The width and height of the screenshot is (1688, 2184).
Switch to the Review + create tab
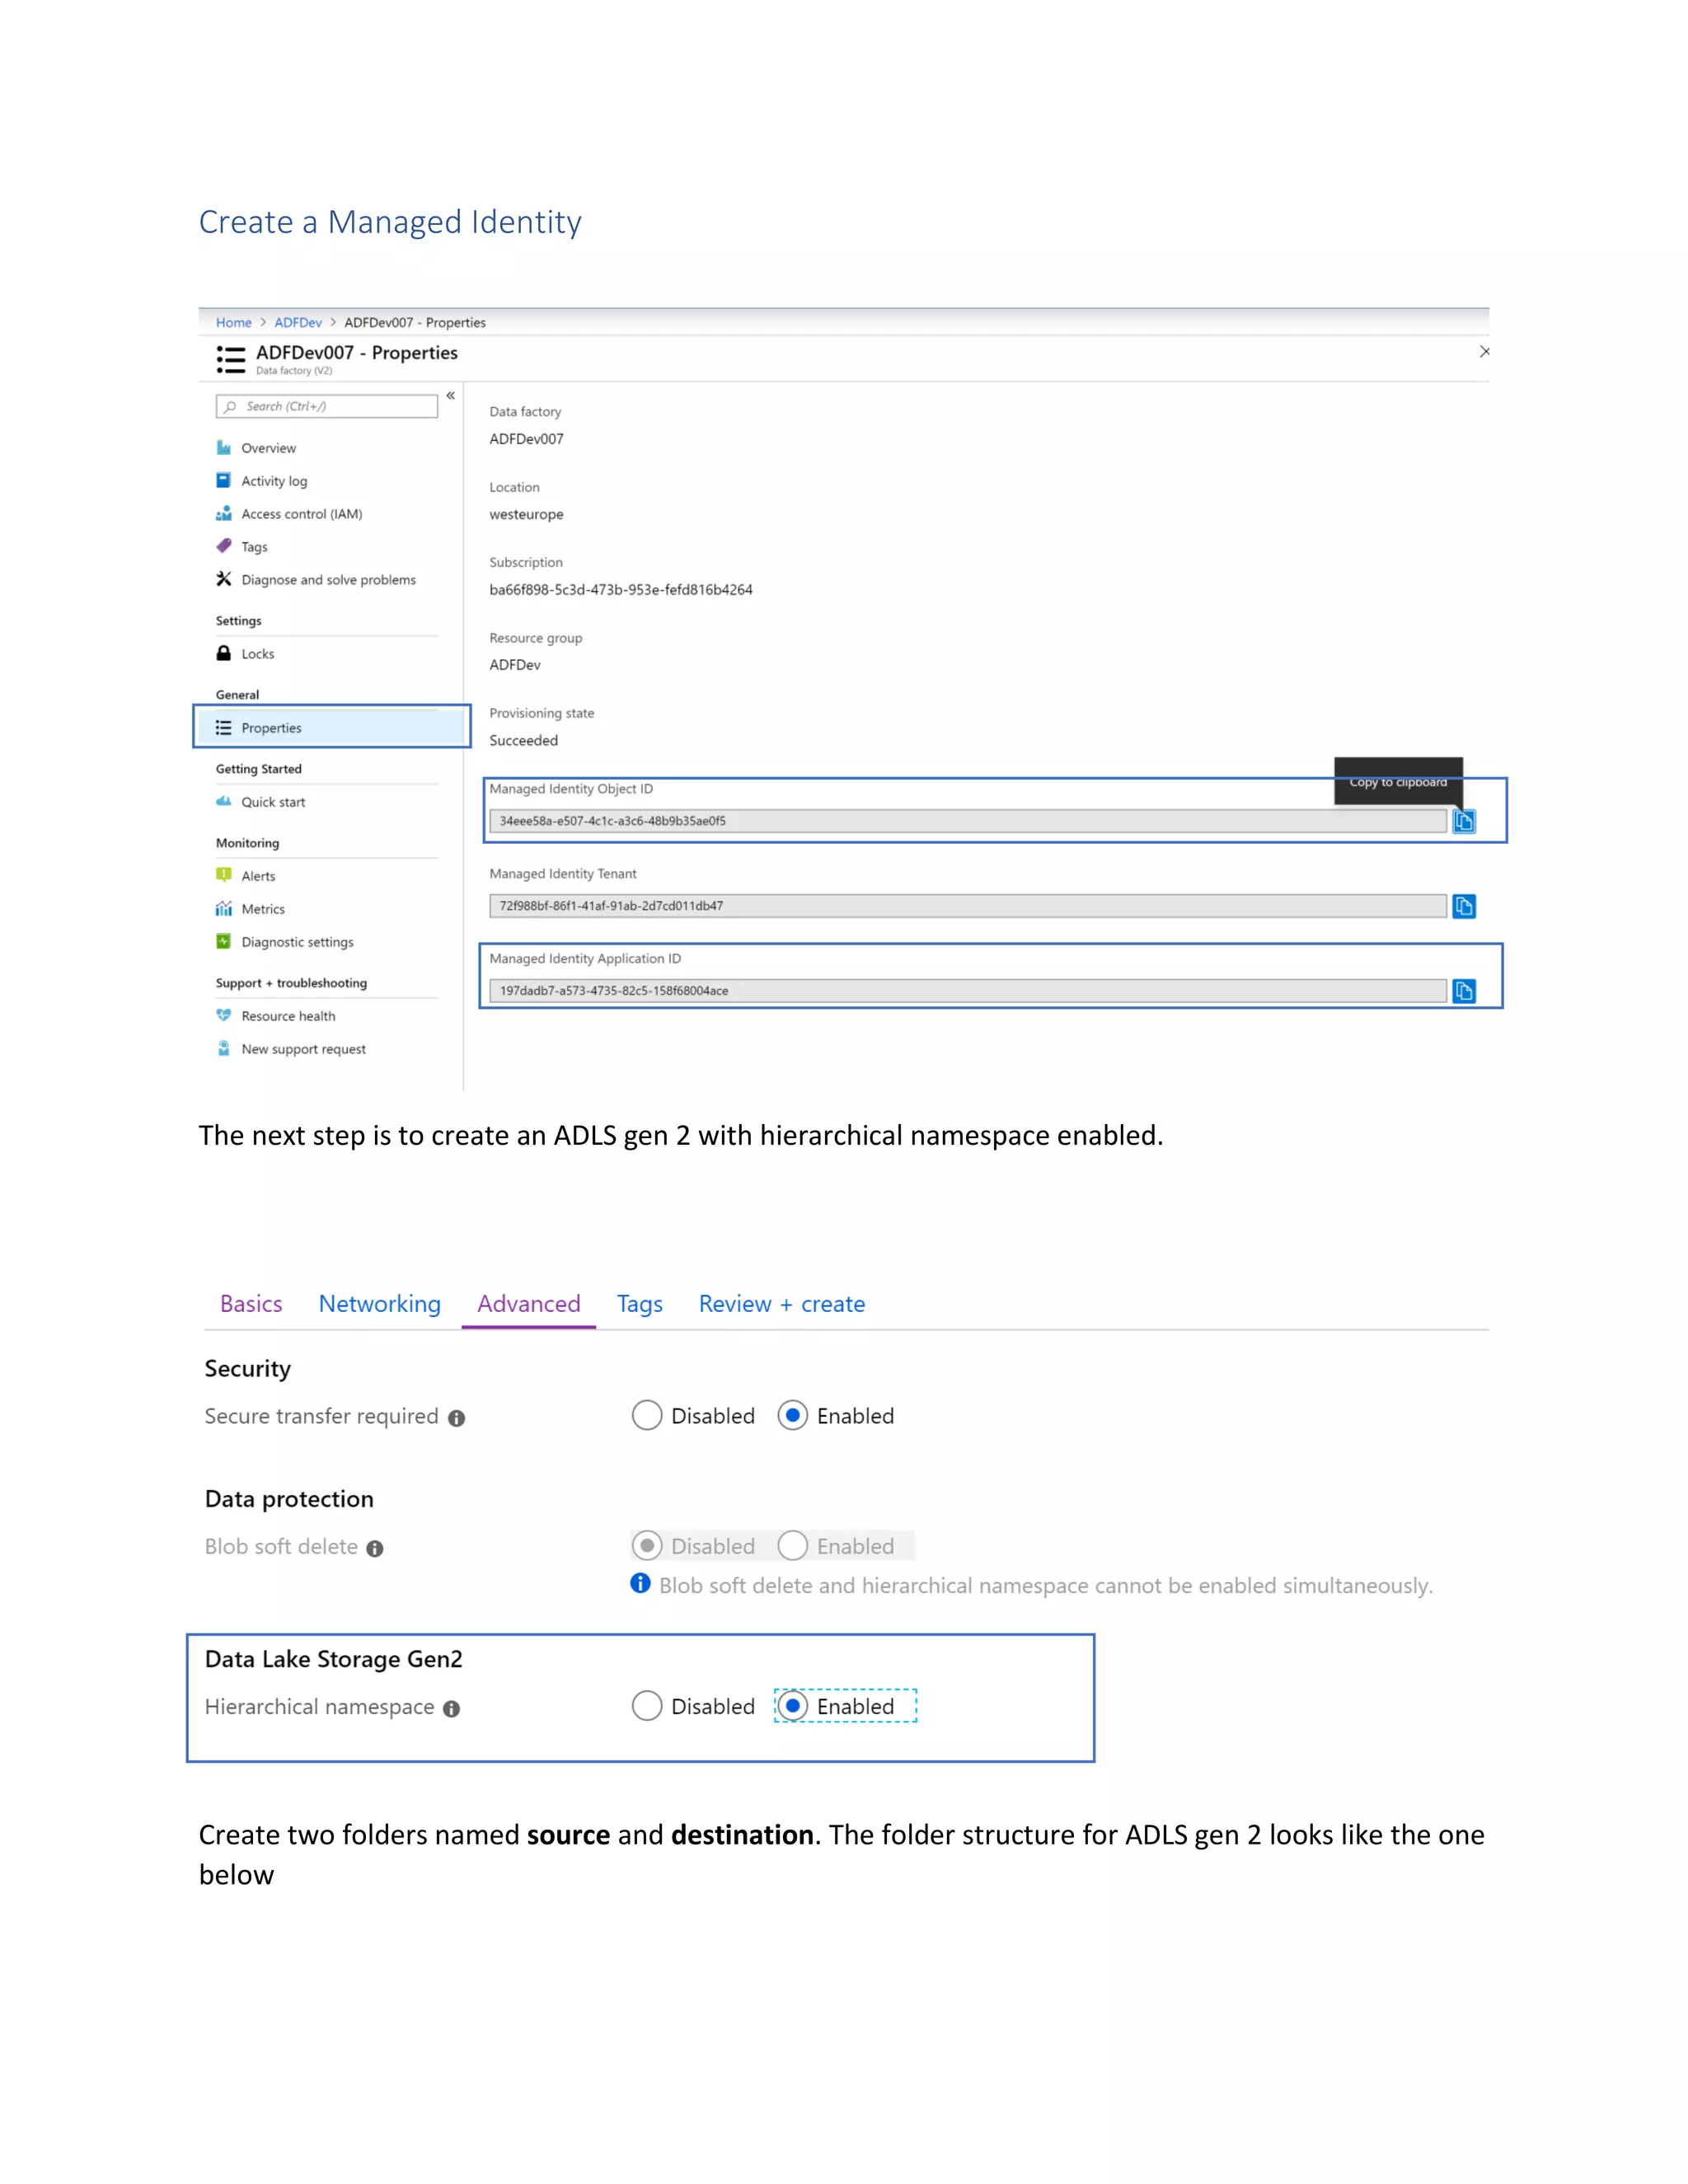coord(782,1304)
